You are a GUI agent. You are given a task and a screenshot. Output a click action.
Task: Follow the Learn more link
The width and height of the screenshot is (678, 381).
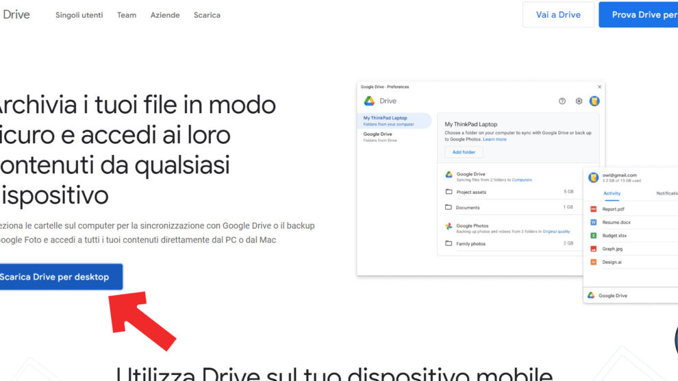click(x=494, y=139)
